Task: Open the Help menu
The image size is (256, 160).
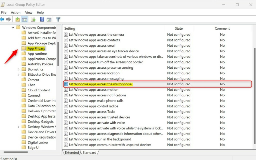Action: [x=40, y=12]
